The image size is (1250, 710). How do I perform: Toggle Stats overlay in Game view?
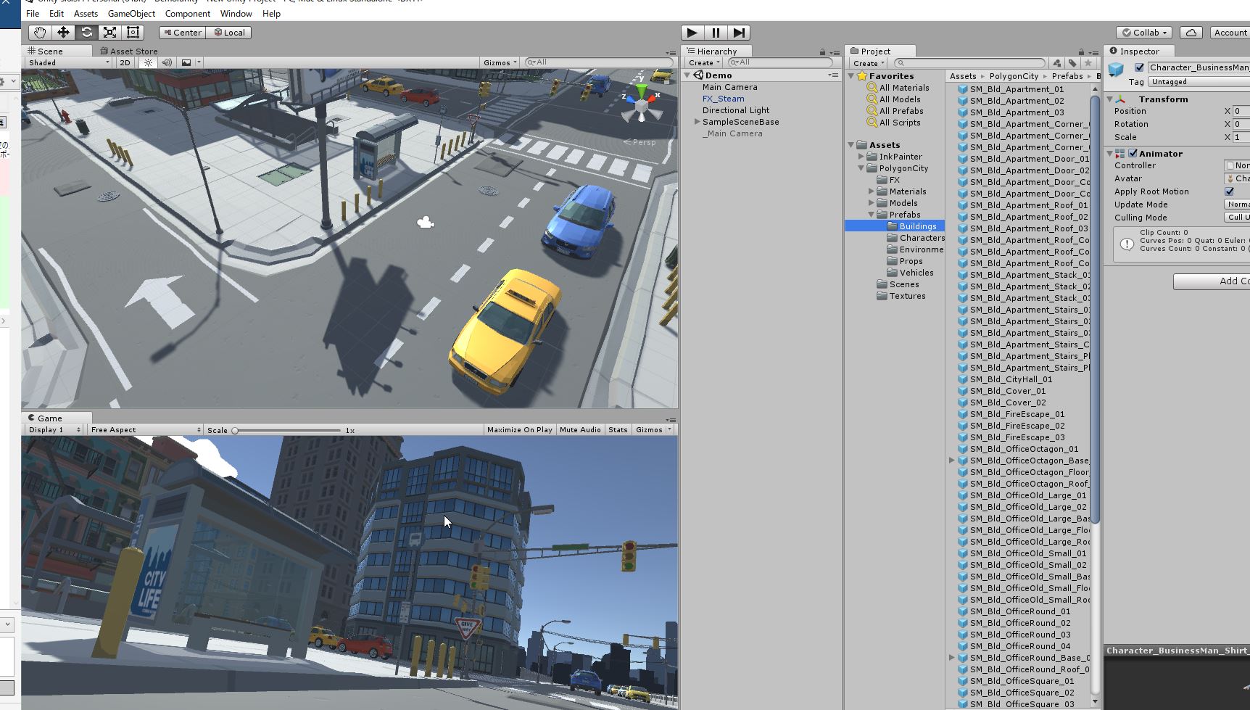[x=618, y=430]
